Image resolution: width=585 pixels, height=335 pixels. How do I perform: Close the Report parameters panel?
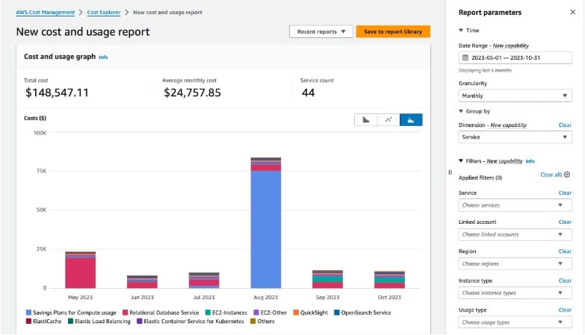pos(573,12)
